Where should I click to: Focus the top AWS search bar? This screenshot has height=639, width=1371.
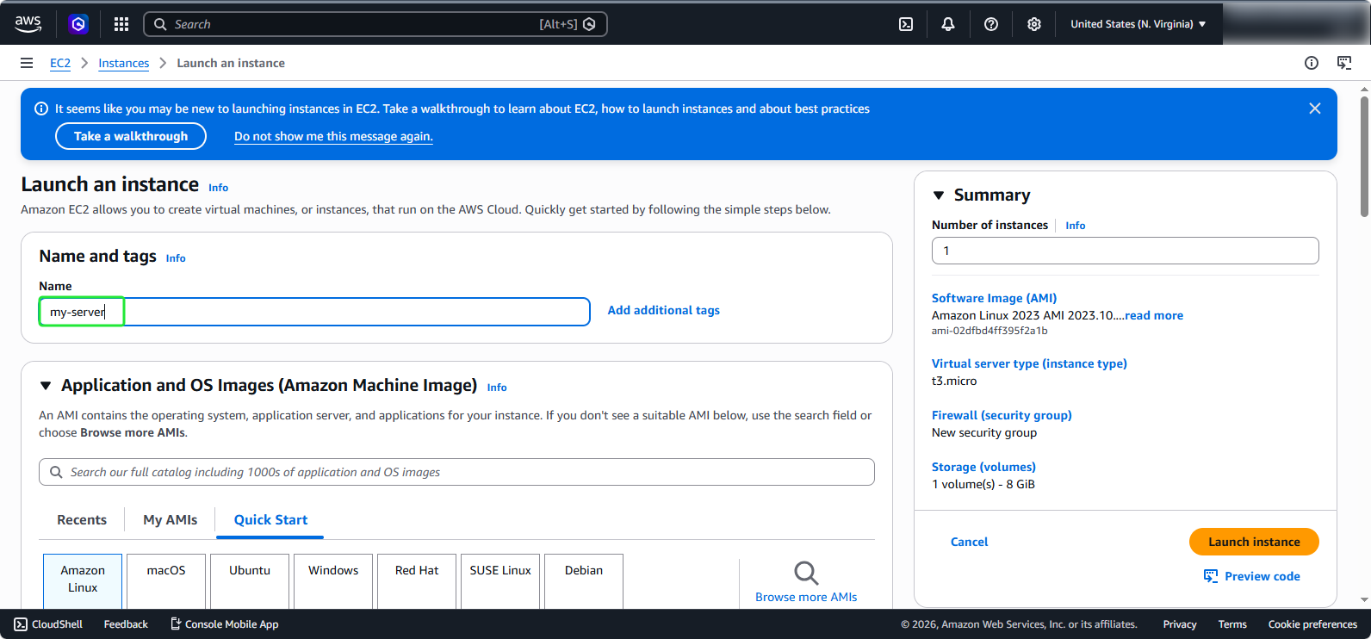click(375, 24)
